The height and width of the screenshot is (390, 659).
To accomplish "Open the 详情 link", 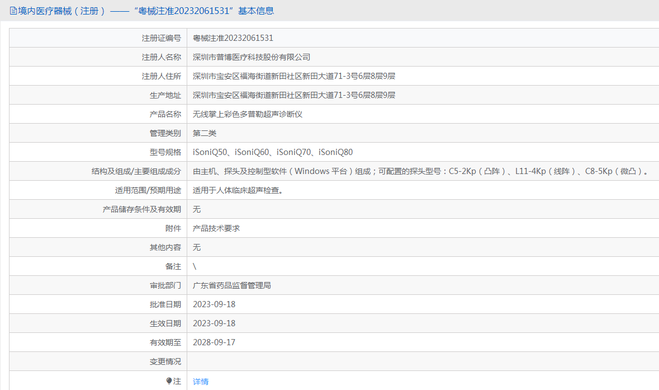I will [x=201, y=382].
